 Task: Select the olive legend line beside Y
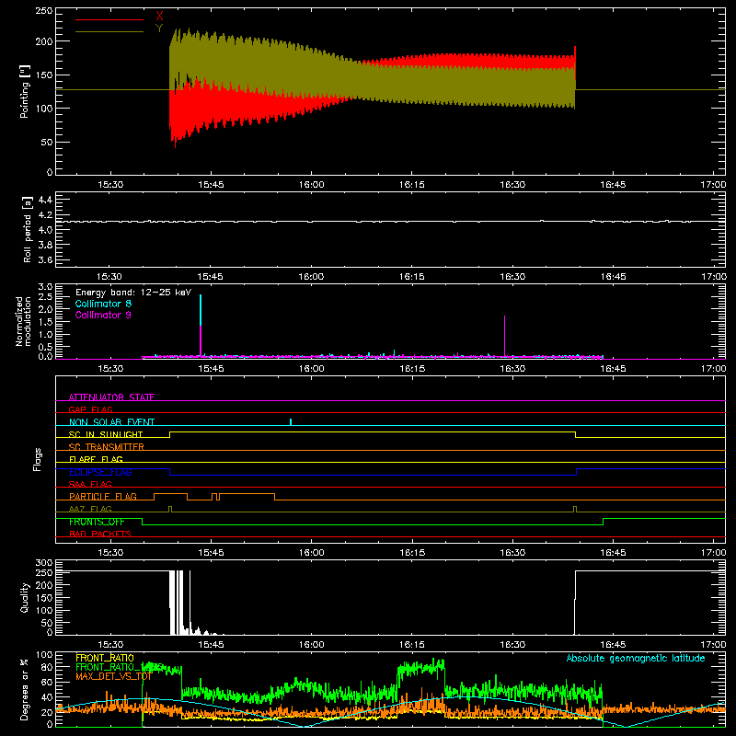tap(109, 31)
